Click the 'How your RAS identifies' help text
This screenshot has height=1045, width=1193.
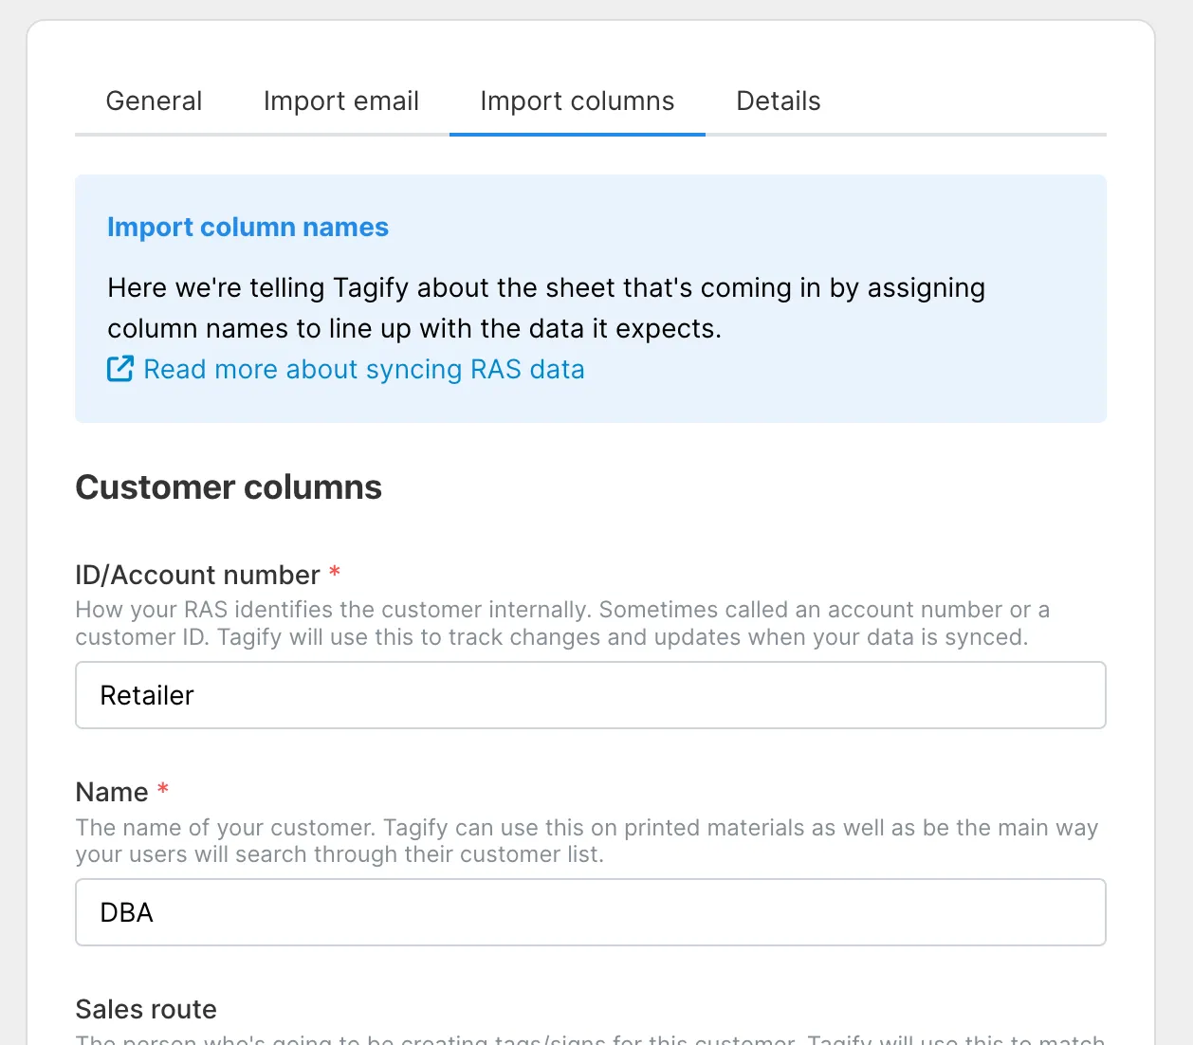(562, 623)
